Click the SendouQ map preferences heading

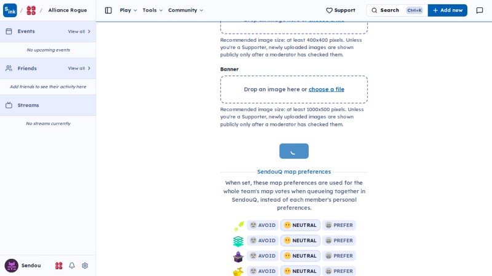pyautogui.click(x=294, y=172)
